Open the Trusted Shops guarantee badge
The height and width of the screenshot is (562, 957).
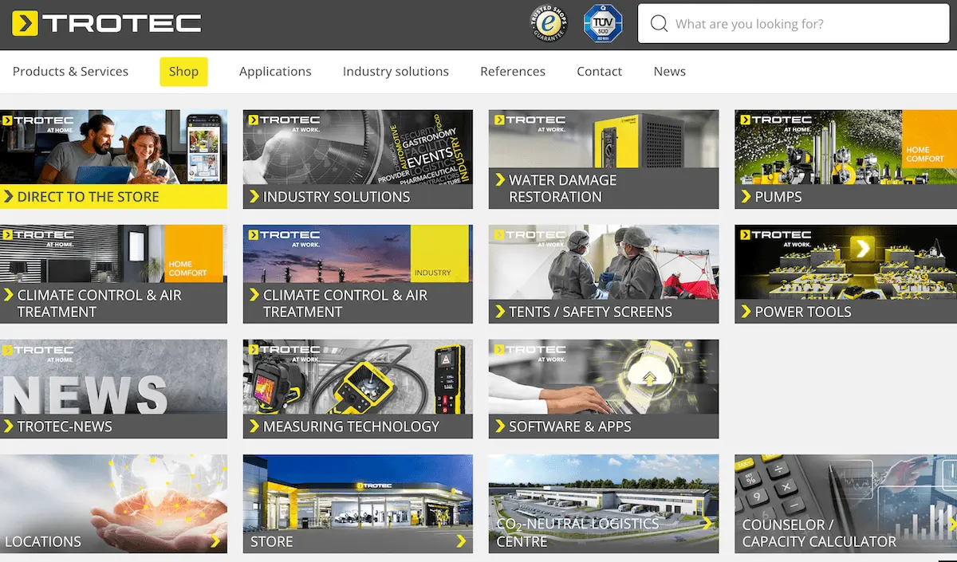[549, 23]
